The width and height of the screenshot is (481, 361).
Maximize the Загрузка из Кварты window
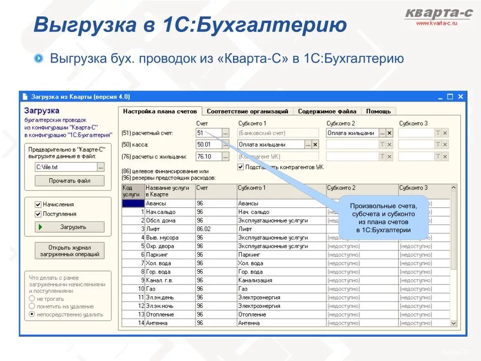pyautogui.click(x=450, y=97)
